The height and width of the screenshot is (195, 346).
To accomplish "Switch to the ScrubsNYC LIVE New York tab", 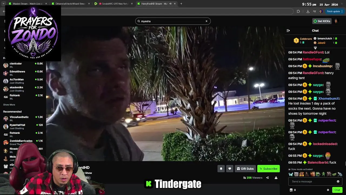I will click(113, 4).
